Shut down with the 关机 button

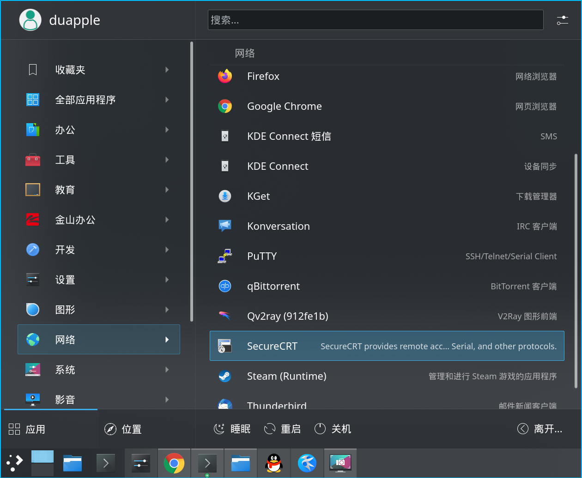[x=333, y=429]
